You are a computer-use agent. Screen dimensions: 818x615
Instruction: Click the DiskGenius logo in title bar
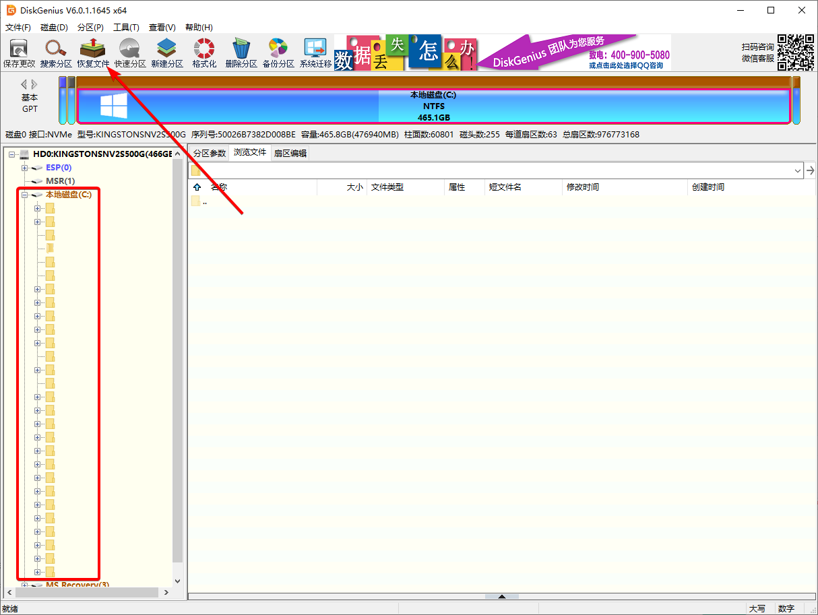(x=11, y=10)
